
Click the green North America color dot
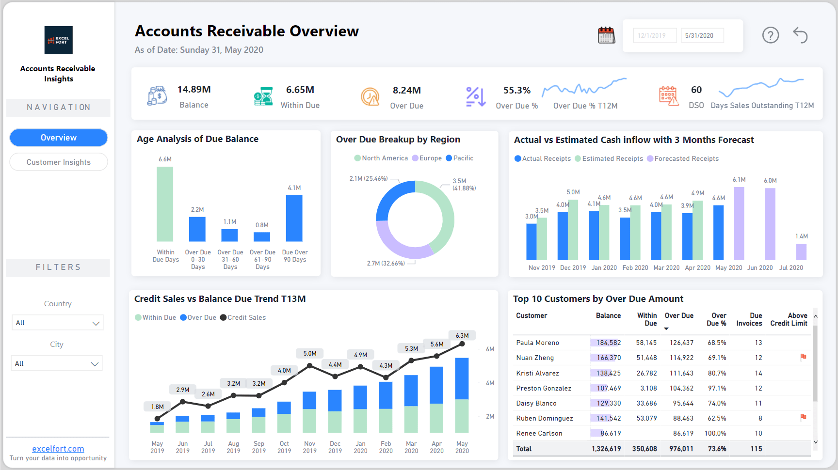tap(357, 158)
